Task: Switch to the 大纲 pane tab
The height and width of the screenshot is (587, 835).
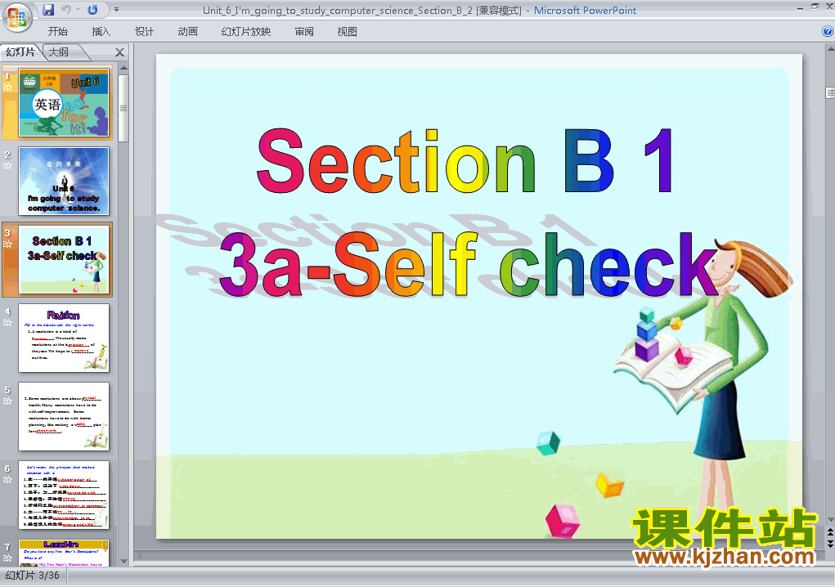Action: 59,52
